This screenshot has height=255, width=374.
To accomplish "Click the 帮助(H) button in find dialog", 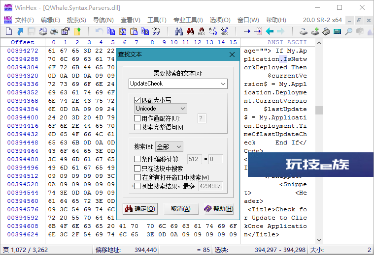I will coord(219,209).
